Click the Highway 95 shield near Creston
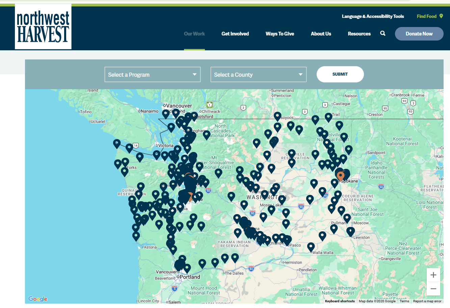The height and width of the screenshot is (308, 450). pos(385,108)
